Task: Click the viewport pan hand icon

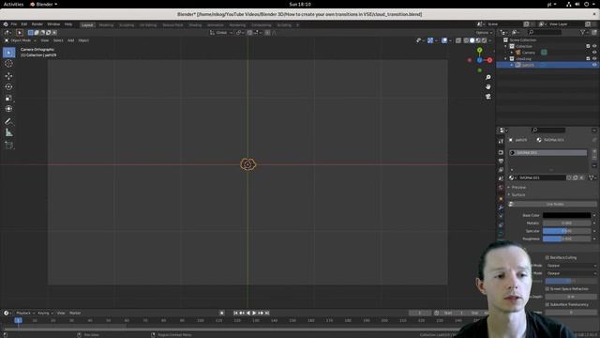Action: point(488,87)
